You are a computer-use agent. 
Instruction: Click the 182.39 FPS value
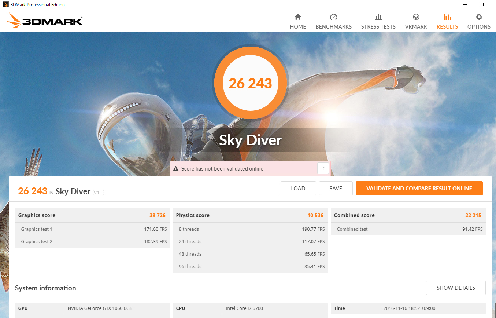point(155,242)
